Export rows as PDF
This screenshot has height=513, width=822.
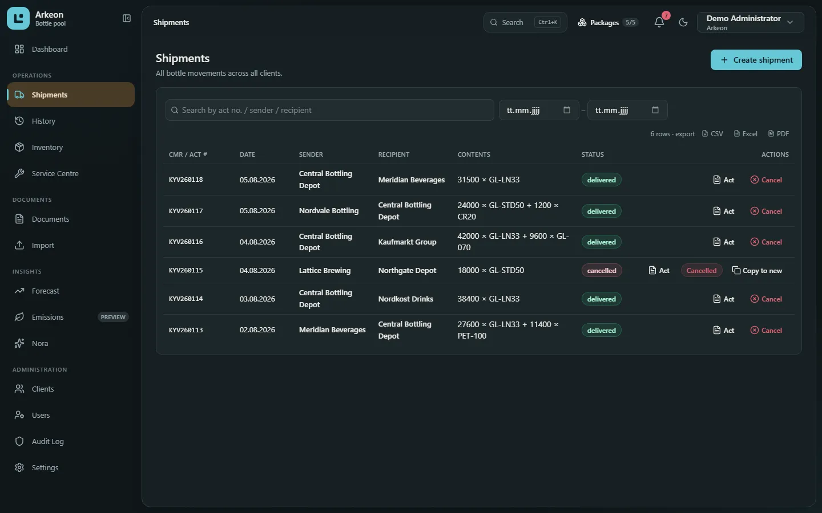(779, 134)
